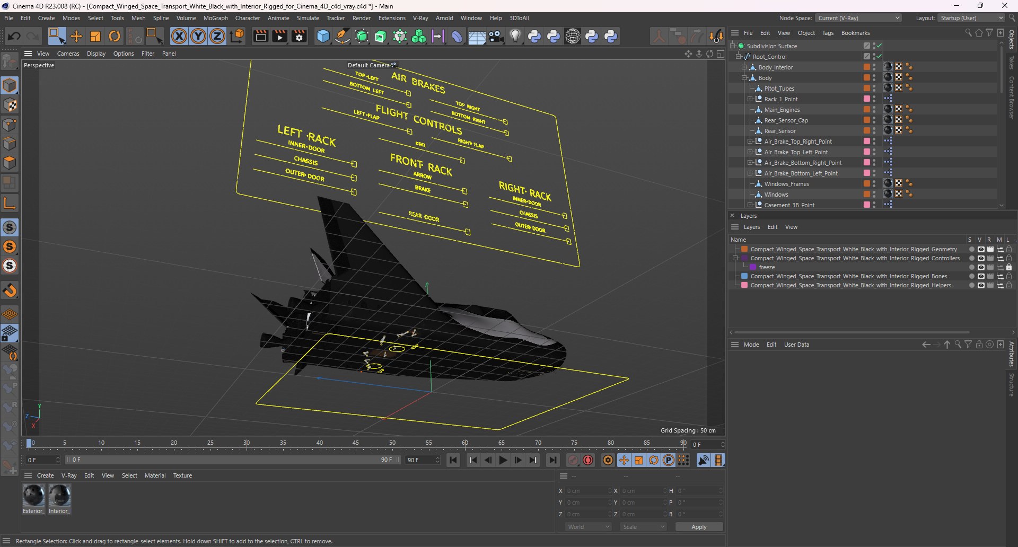The image size is (1018, 547).
Task: Select the Move tool
Action: [x=76, y=36]
